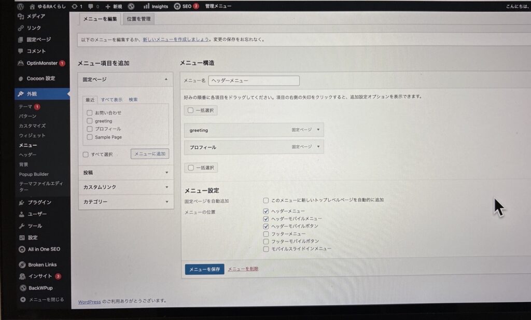The height and width of the screenshot is (320, 531).
Task: Open ユーザー person icon in sidebar
Action: (21, 214)
